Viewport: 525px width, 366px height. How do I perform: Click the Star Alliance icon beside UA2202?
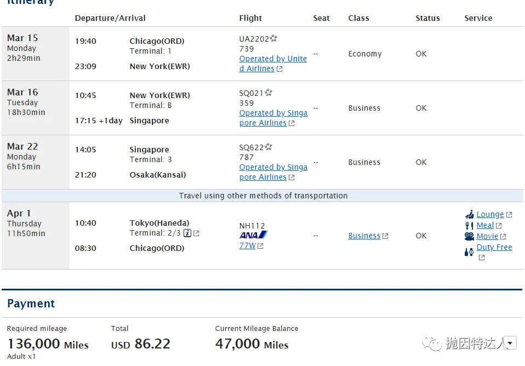[273, 38]
